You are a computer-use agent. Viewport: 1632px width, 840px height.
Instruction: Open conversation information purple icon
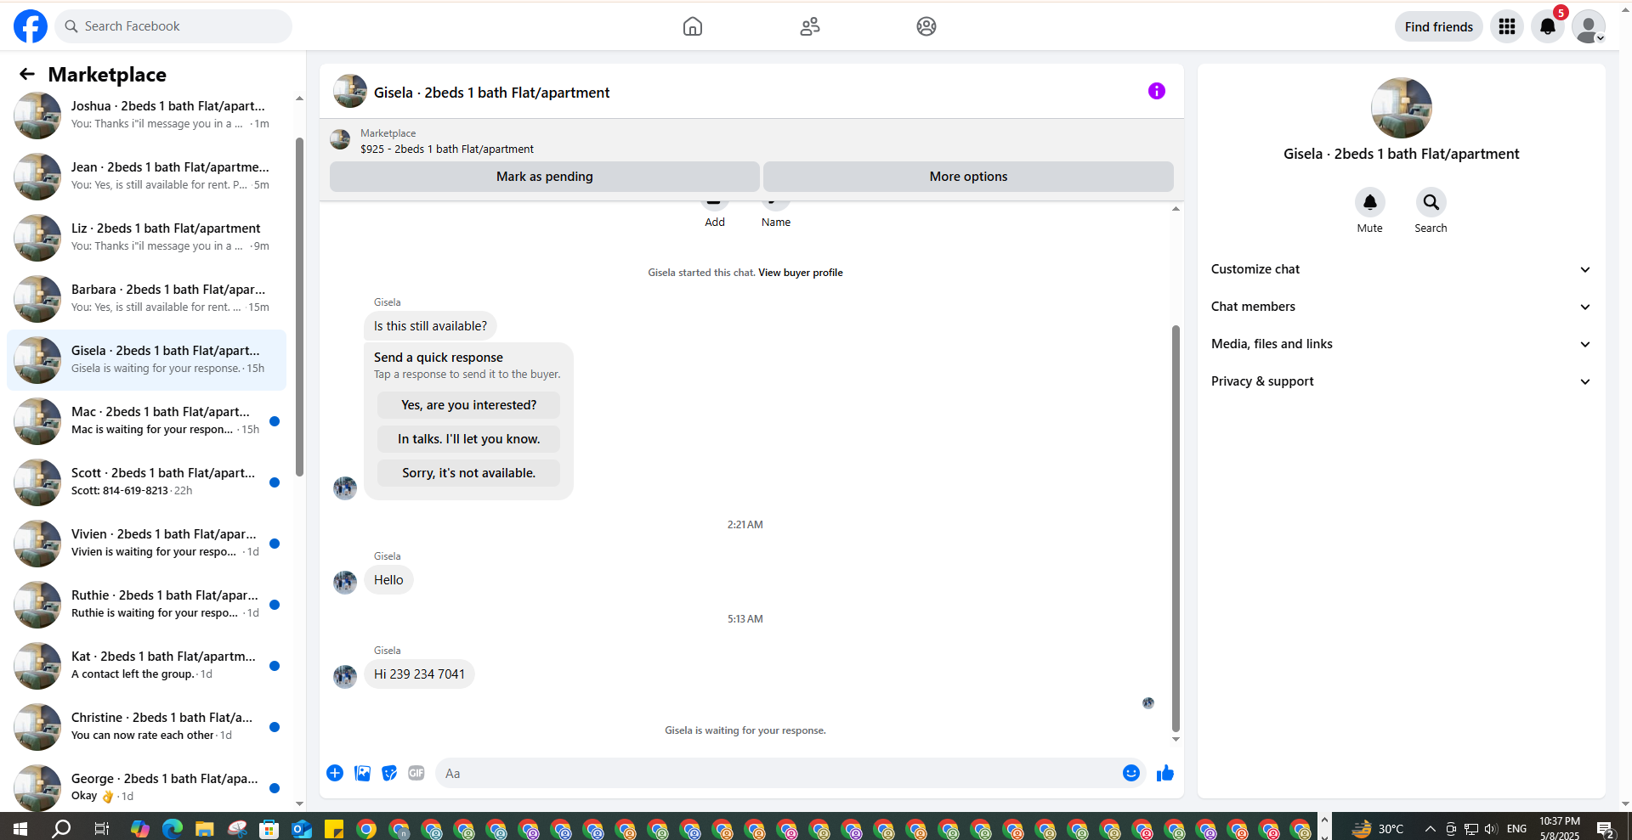pos(1157,91)
